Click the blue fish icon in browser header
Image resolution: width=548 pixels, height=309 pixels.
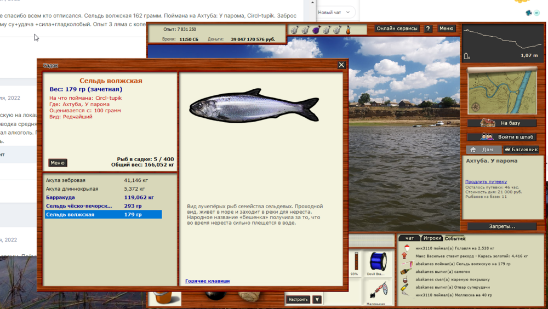(x=528, y=13)
